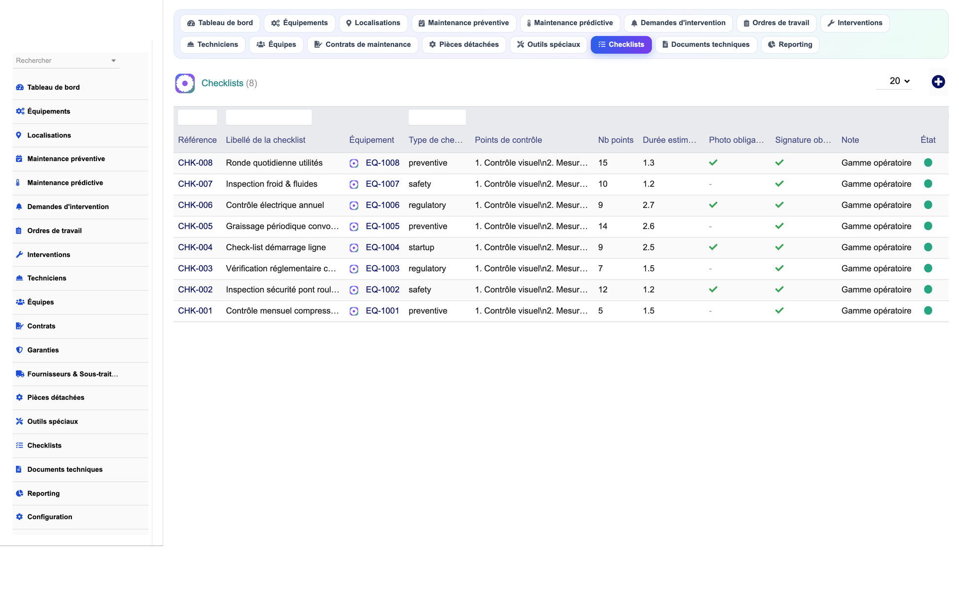Click the Tableau de bord sidebar icon

point(20,87)
